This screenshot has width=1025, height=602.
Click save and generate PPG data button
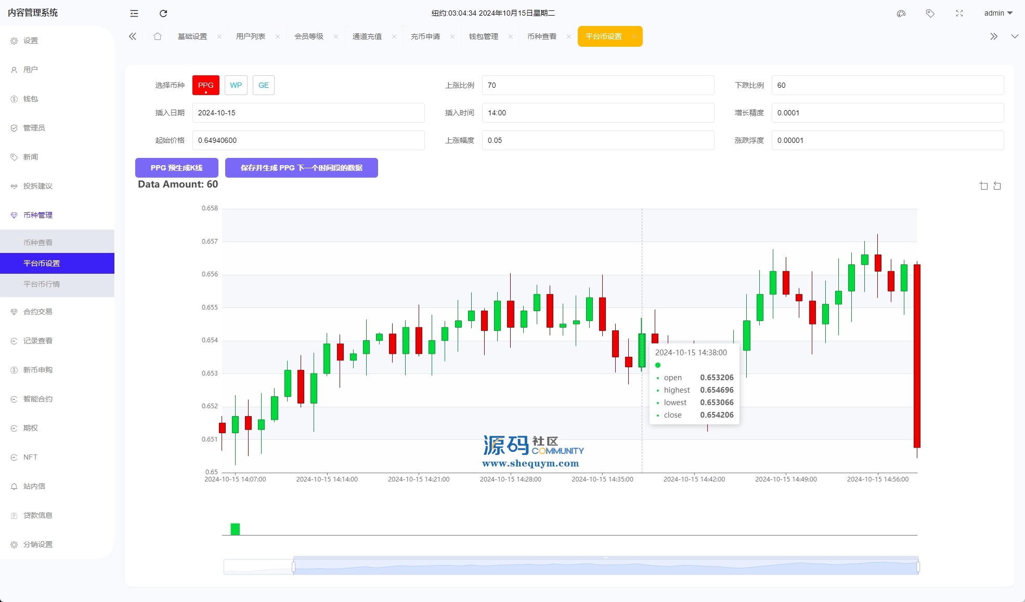click(302, 168)
